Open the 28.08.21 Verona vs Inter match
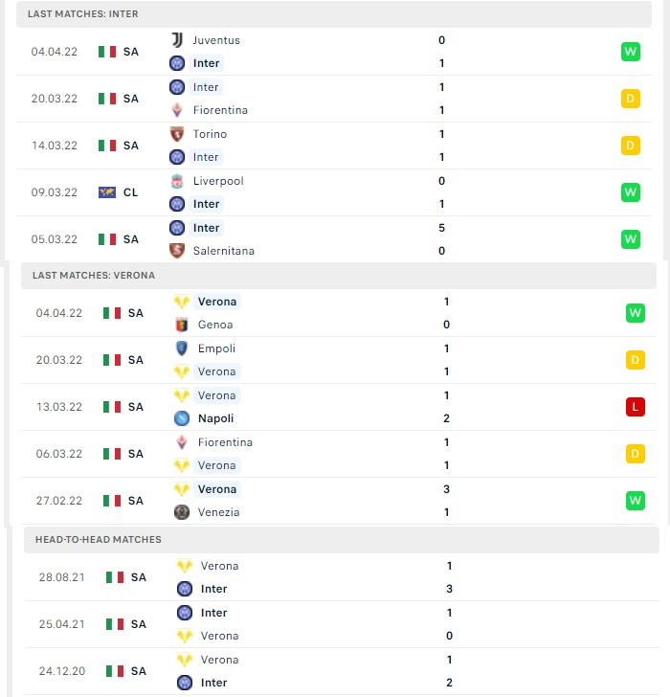Viewport: 670px width, 697px height. (341, 577)
